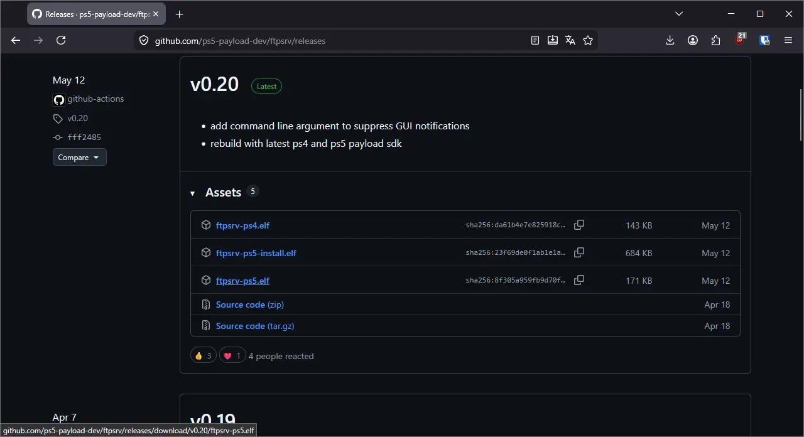This screenshot has width=804, height=437.
Task: Click the 684 KB file size
Action: coord(639,253)
